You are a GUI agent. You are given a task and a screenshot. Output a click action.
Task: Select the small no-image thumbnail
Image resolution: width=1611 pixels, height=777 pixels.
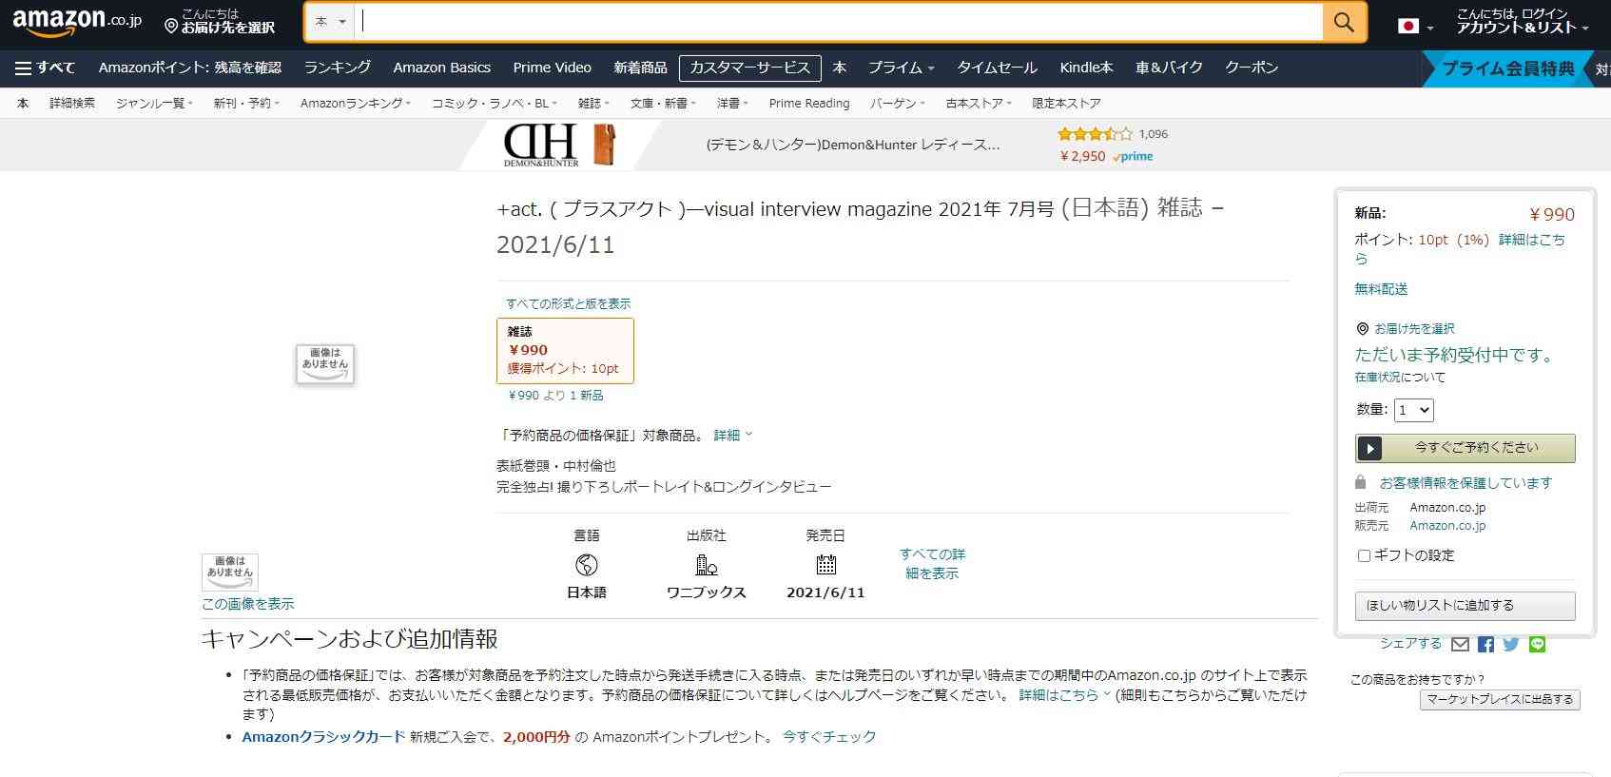click(230, 573)
